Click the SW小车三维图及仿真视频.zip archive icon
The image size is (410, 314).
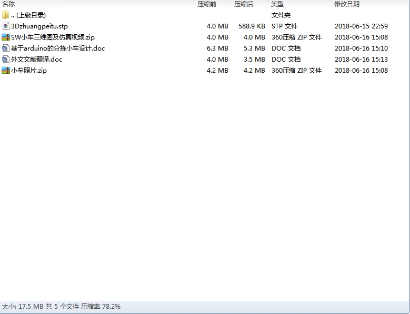(x=5, y=37)
